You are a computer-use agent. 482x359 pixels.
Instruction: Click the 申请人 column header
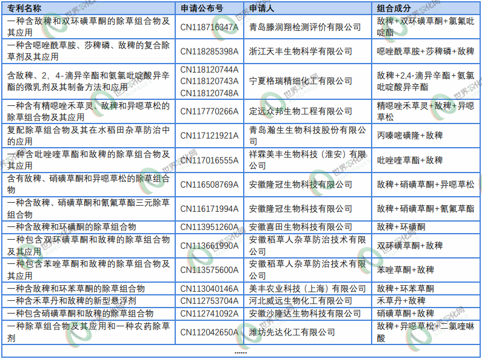(261, 8)
